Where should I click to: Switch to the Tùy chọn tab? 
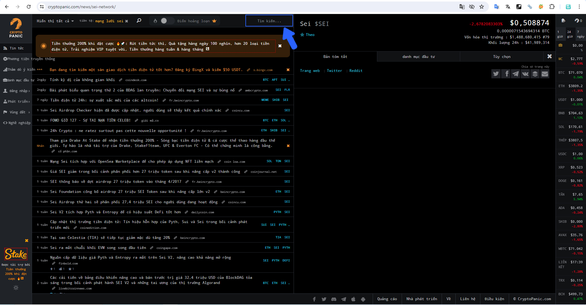click(x=501, y=57)
